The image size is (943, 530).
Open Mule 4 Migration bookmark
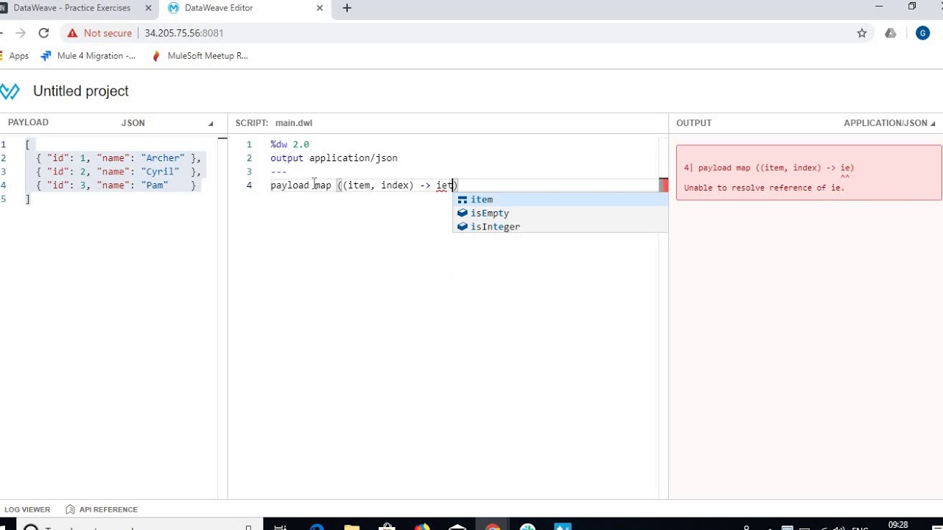(x=89, y=56)
